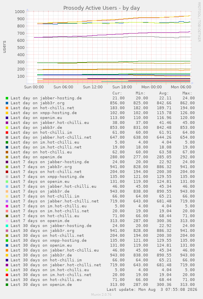Click legend label 'Last 30 days on hot-chilli.net'
Viewport: 203px width, 299px height.
47,236
